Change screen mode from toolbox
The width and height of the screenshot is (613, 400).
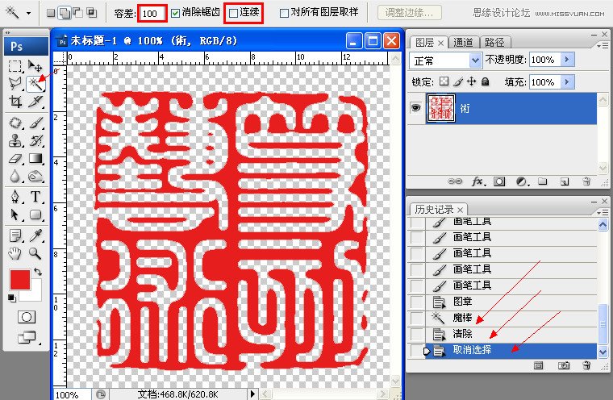[27, 337]
